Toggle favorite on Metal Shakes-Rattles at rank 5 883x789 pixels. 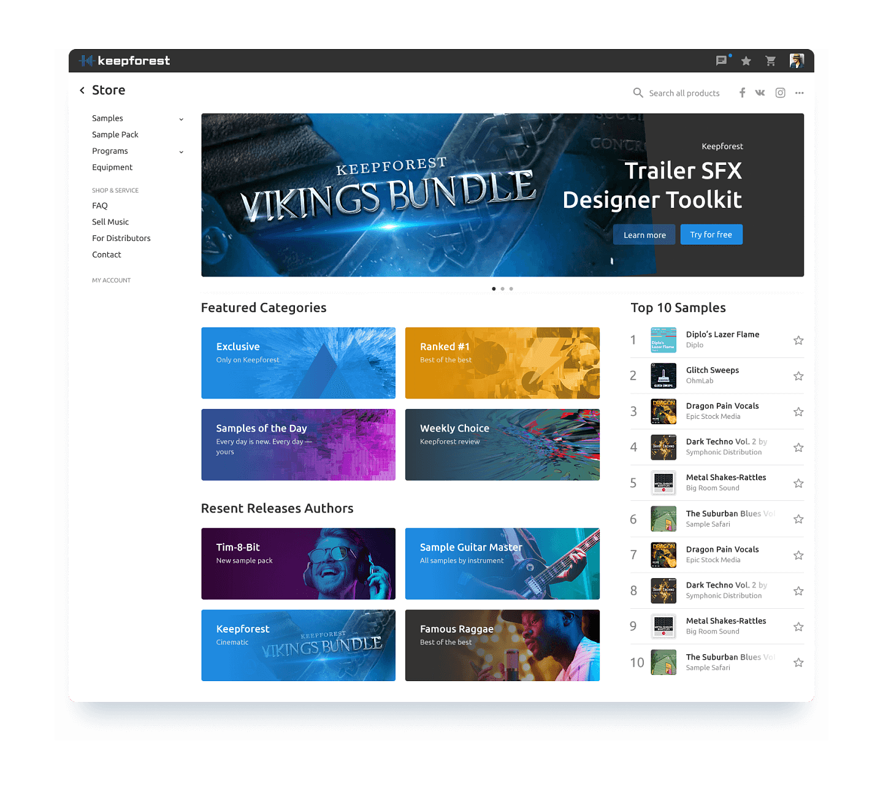[x=798, y=483]
